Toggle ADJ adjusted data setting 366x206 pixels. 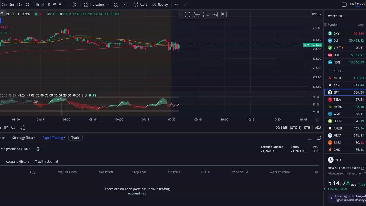[318, 128]
